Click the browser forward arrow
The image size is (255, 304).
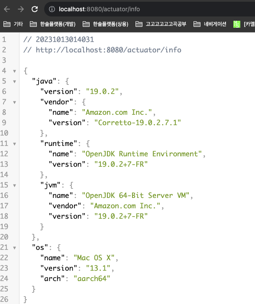(21, 9)
